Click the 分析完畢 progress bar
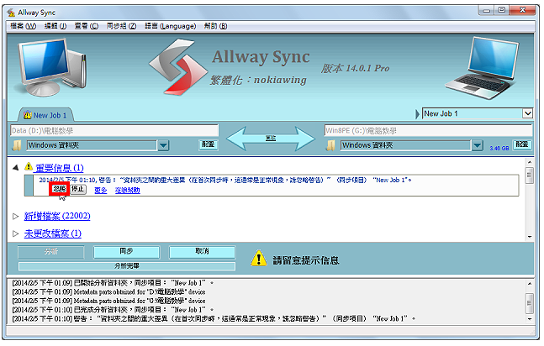 pyautogui.click(x=127, y=266)
